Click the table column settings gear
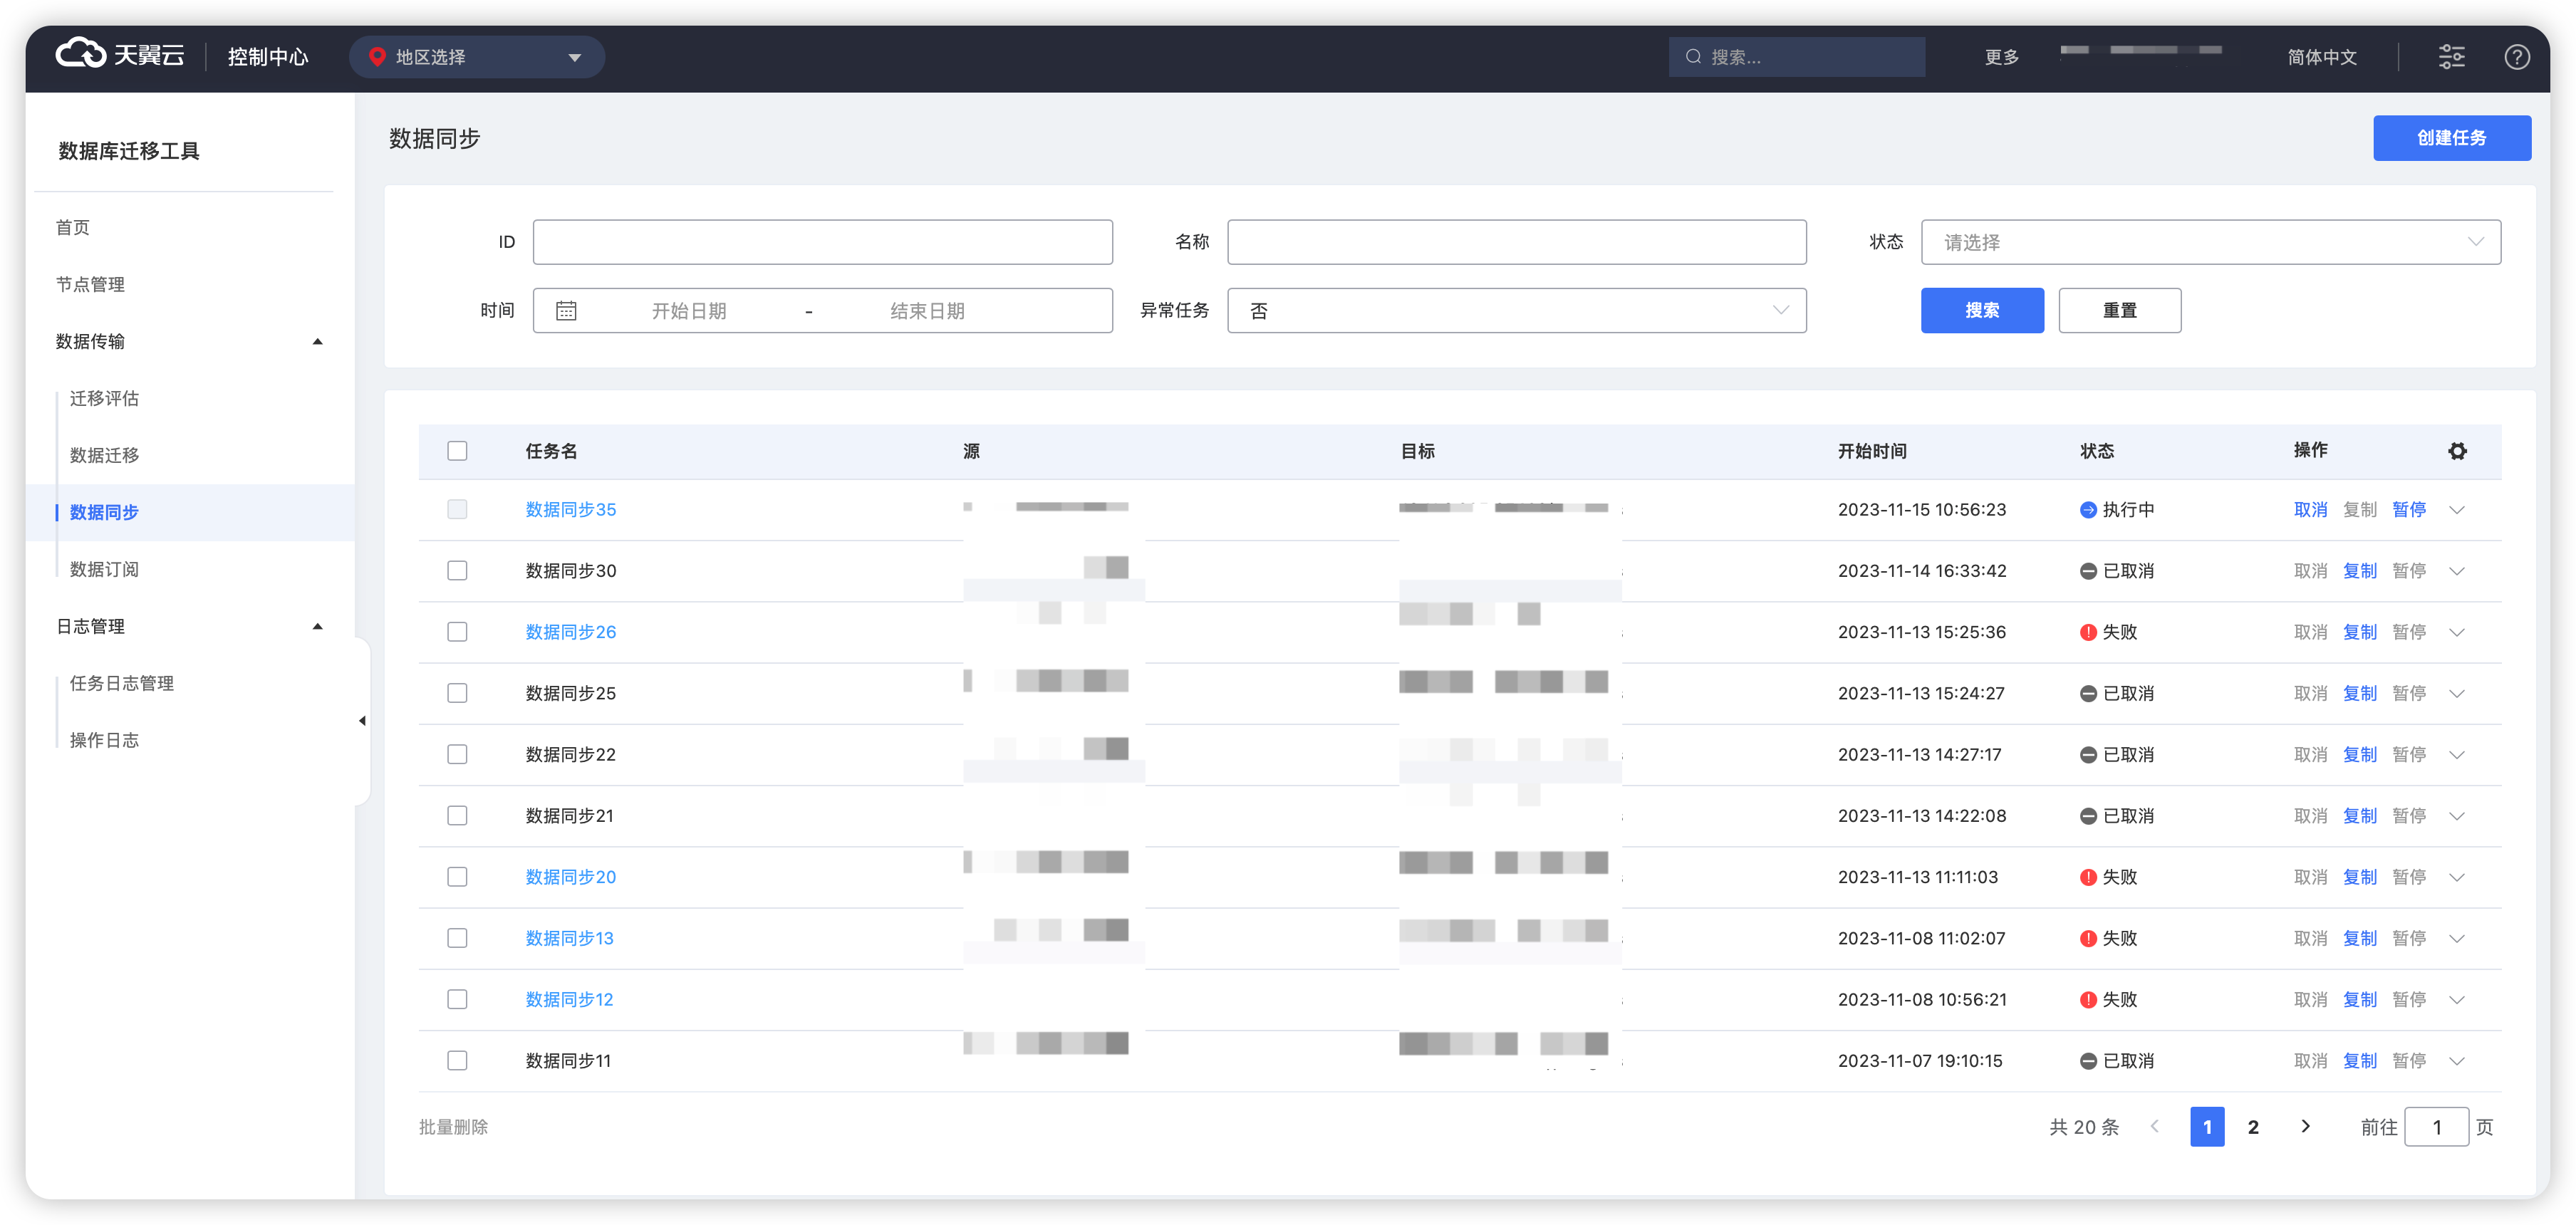The width and height of the screenshot is (2576, 1225). click(2457, 451)
